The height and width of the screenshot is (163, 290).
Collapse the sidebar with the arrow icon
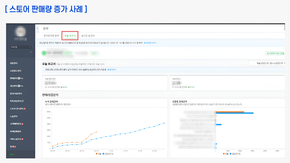tap(37, 28)
